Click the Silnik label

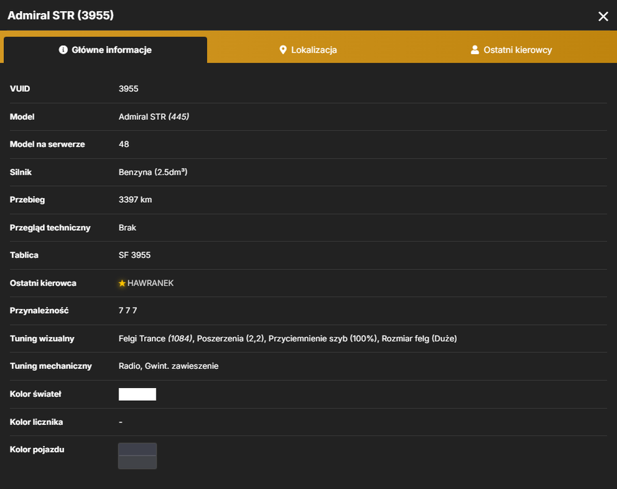20,172
